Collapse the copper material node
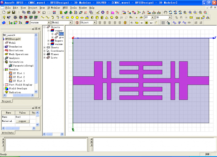The height and width of the screenshot is (157, 217). tap(49, 31)
